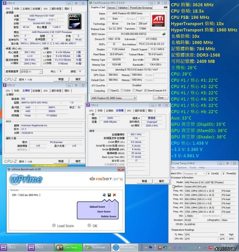Screen dimensions: 239x252
Task: Click 驗證 button in top CPU-Z window
Action: tap(61, 79)
